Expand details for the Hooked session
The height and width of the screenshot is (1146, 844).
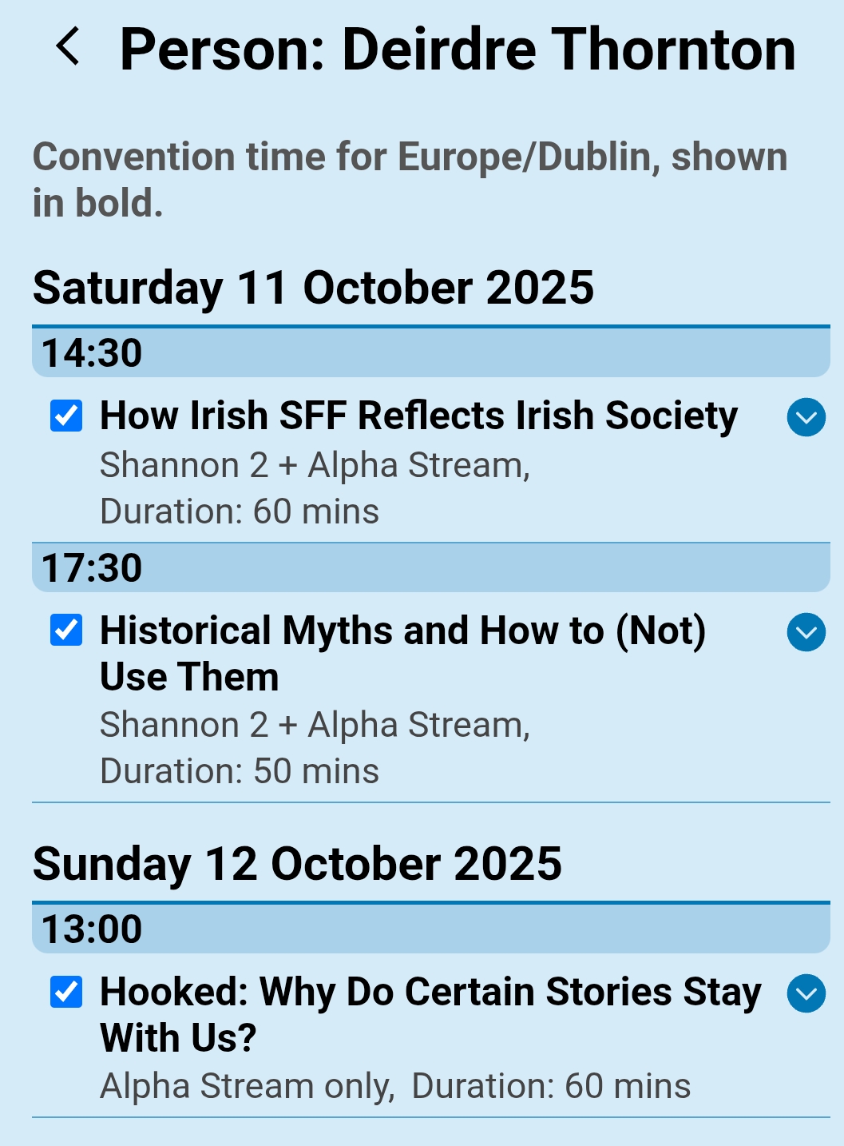[x=806, y=993]
